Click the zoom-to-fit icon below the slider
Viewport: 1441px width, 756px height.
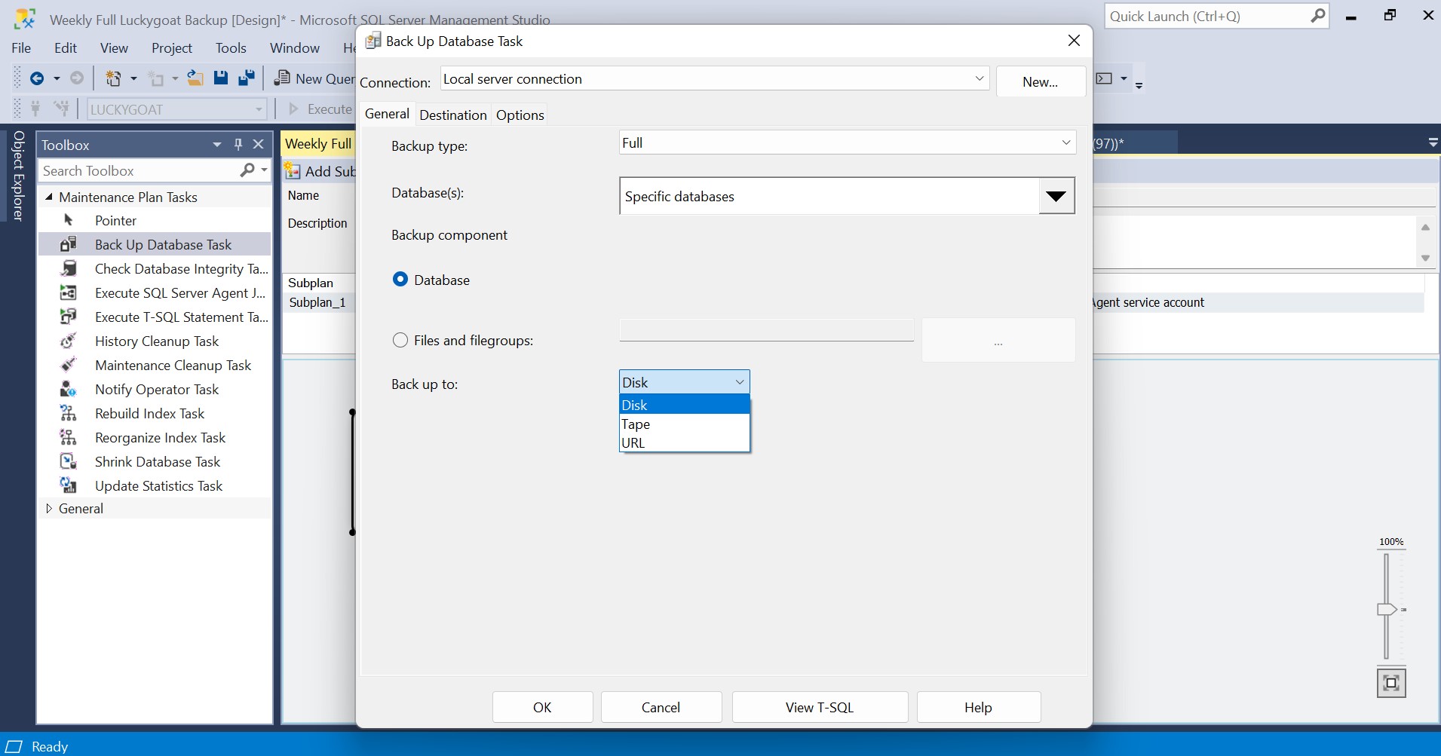(1390, 683)
